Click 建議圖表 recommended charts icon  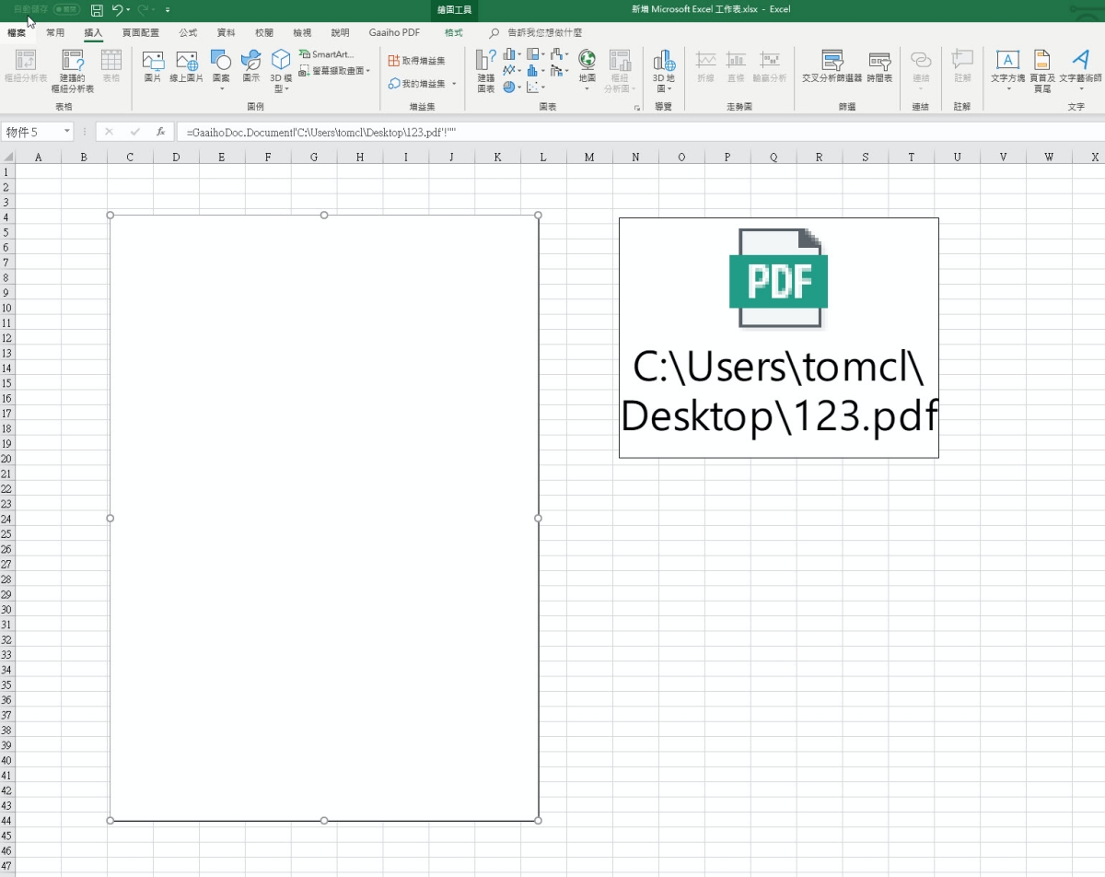pyautogui.click(x=485, y=70)
